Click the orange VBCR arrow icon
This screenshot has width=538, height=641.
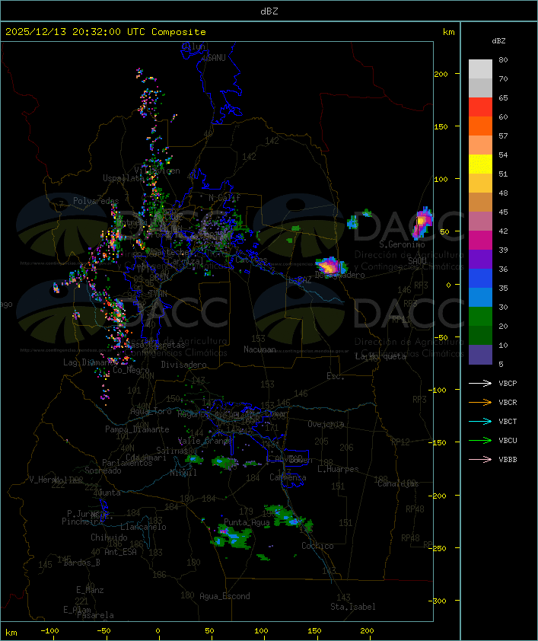click(x=480, y=402)
